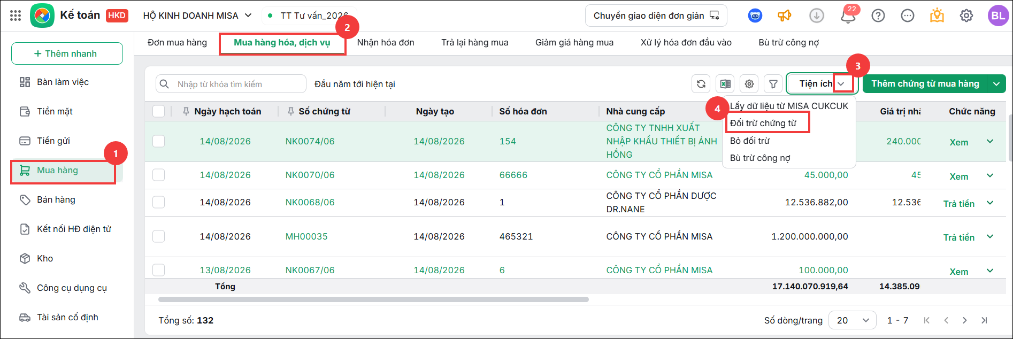Tick checkbox for row NK0067/06
Screen dimensions: 1013x339
(x=158, y=270)
